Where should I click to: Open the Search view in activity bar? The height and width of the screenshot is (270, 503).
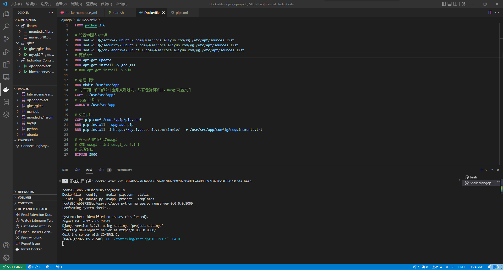[6, 26]
